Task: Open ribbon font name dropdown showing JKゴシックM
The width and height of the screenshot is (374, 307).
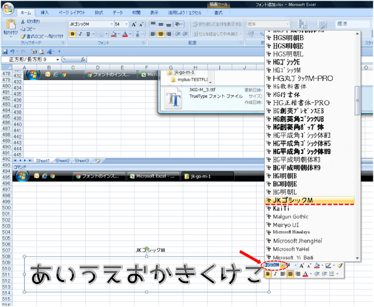Action: [112, 24]
